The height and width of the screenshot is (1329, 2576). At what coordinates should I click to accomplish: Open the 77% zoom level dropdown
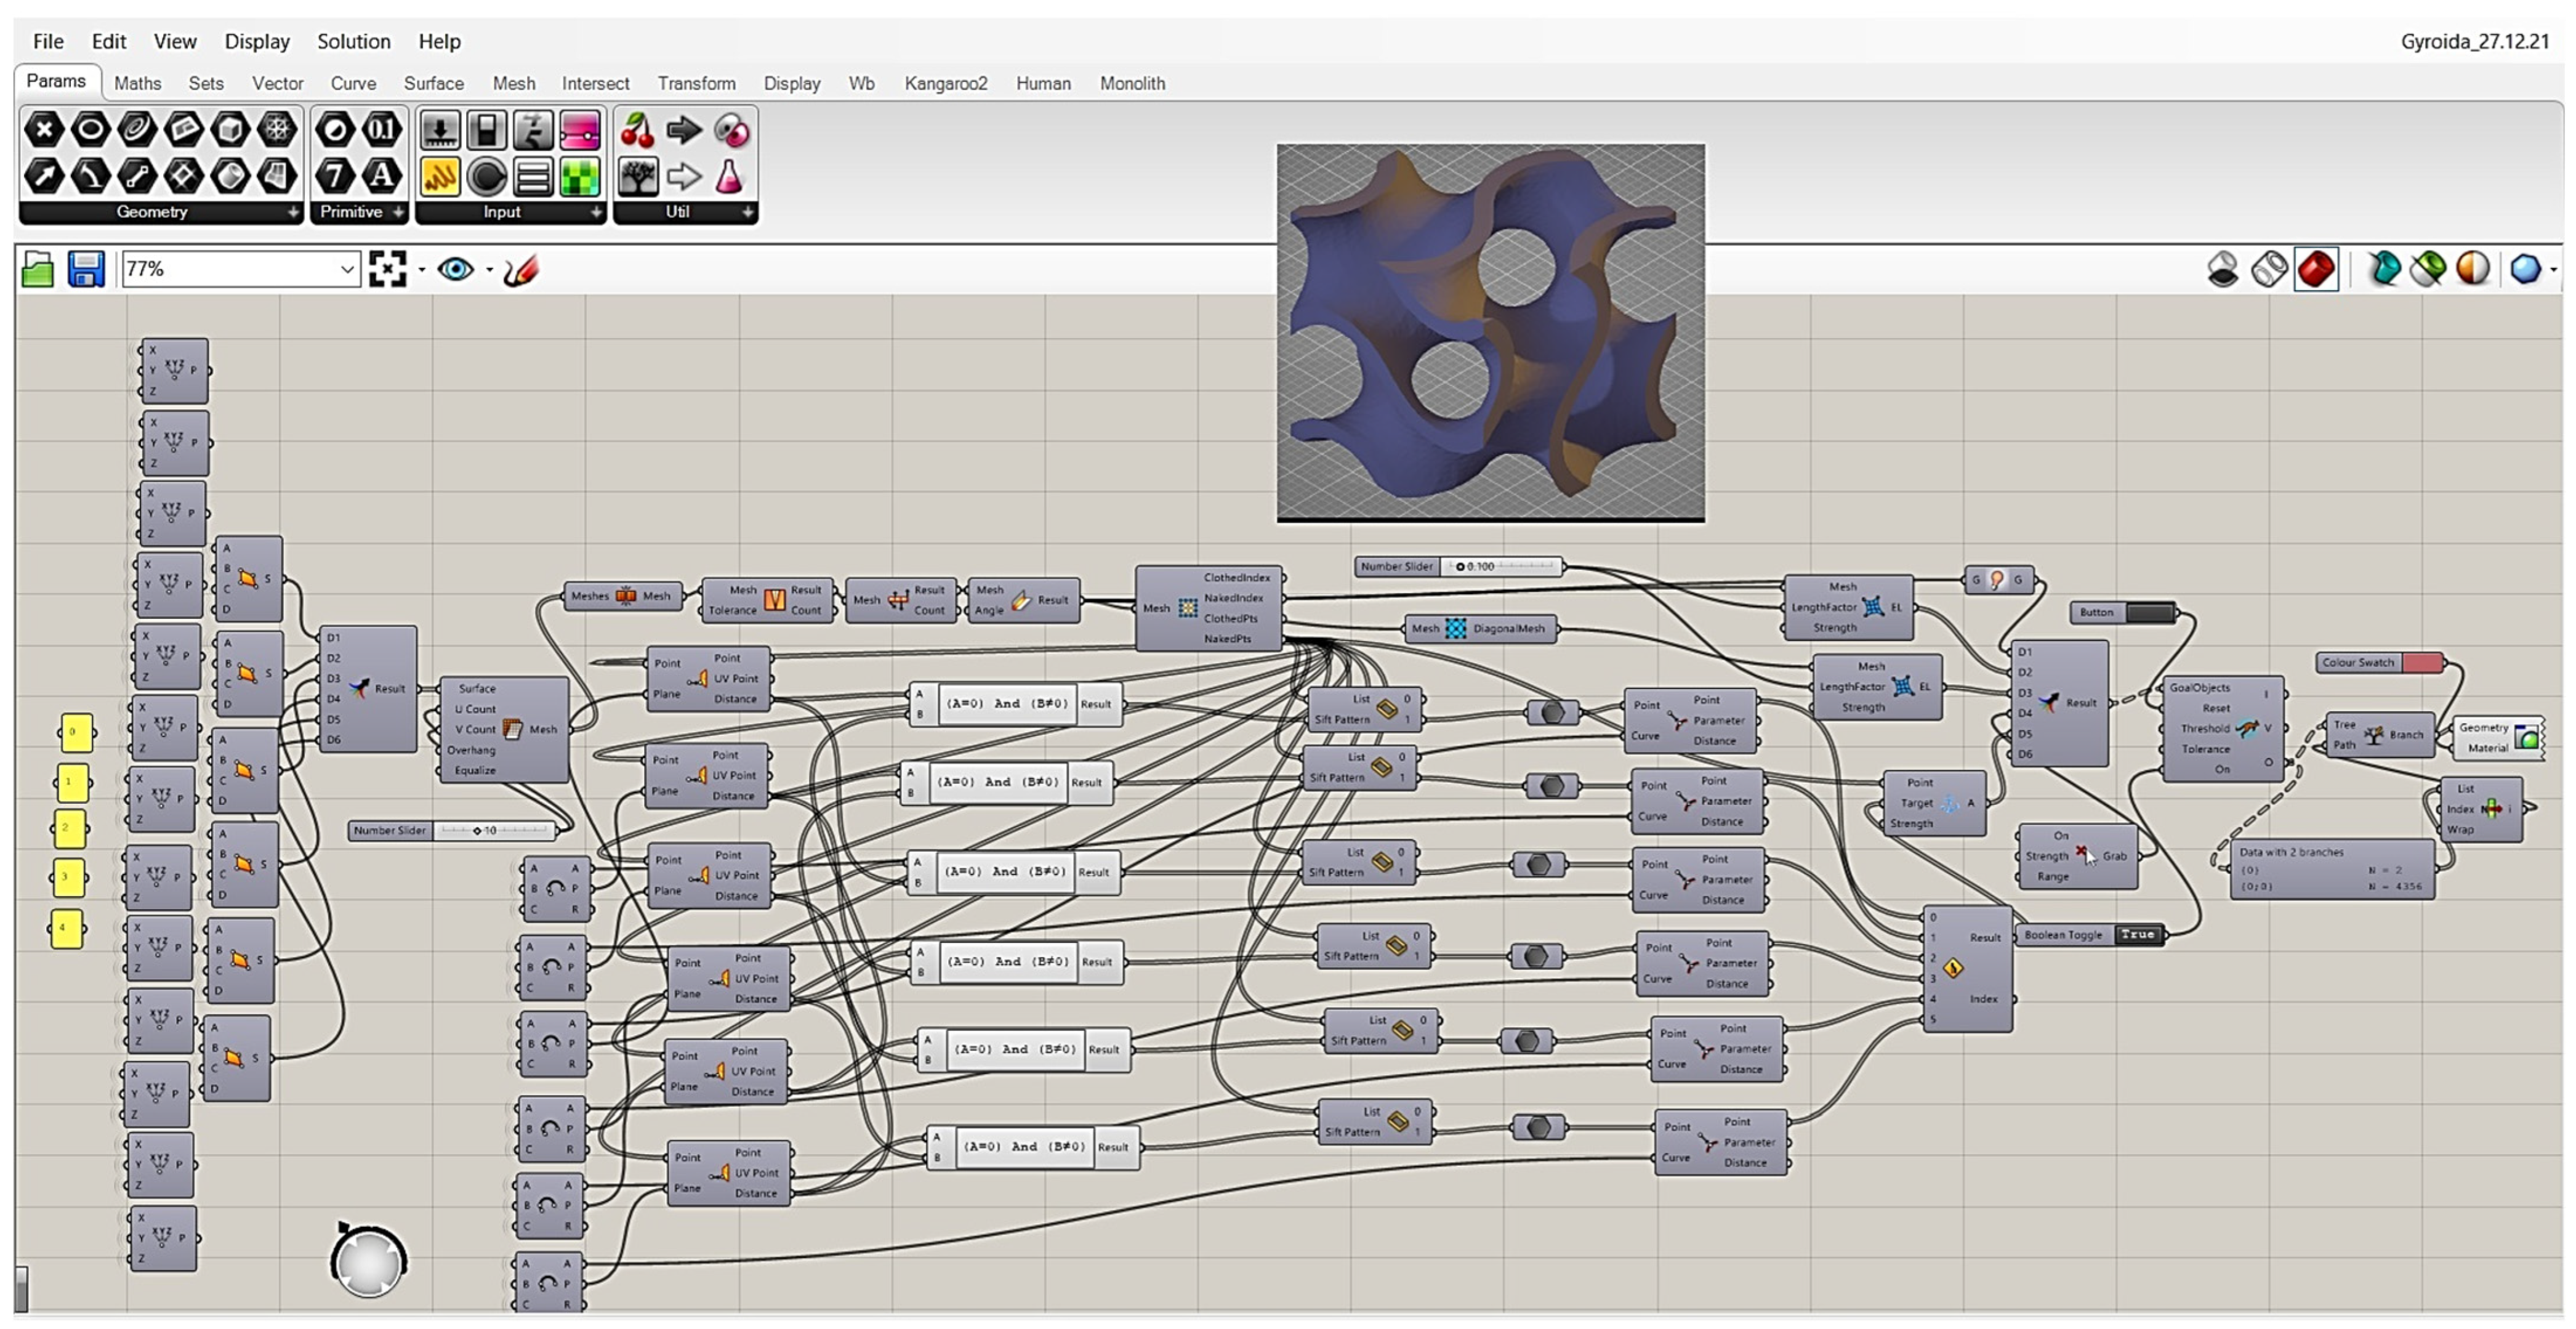click(346, 269)
